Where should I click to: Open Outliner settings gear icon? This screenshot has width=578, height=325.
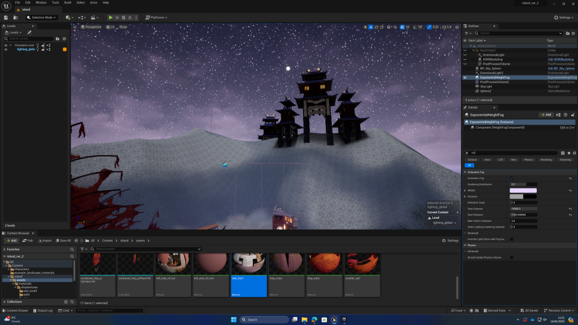pos(573,33)
